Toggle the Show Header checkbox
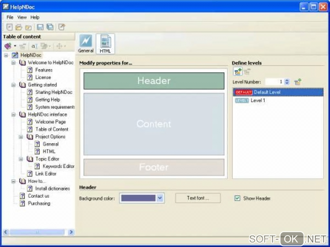 [237, 198]
